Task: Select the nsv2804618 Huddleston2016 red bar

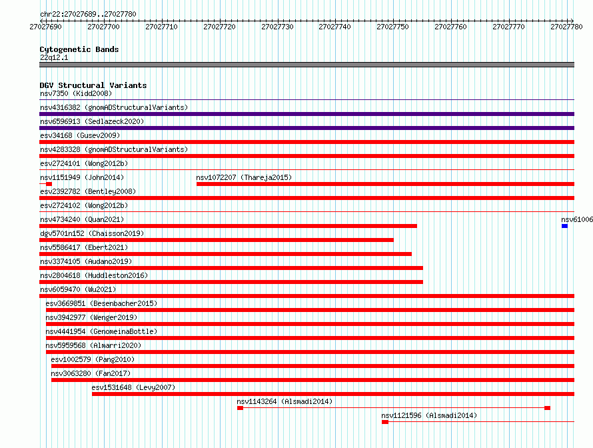Action: [x=231, y=282]
